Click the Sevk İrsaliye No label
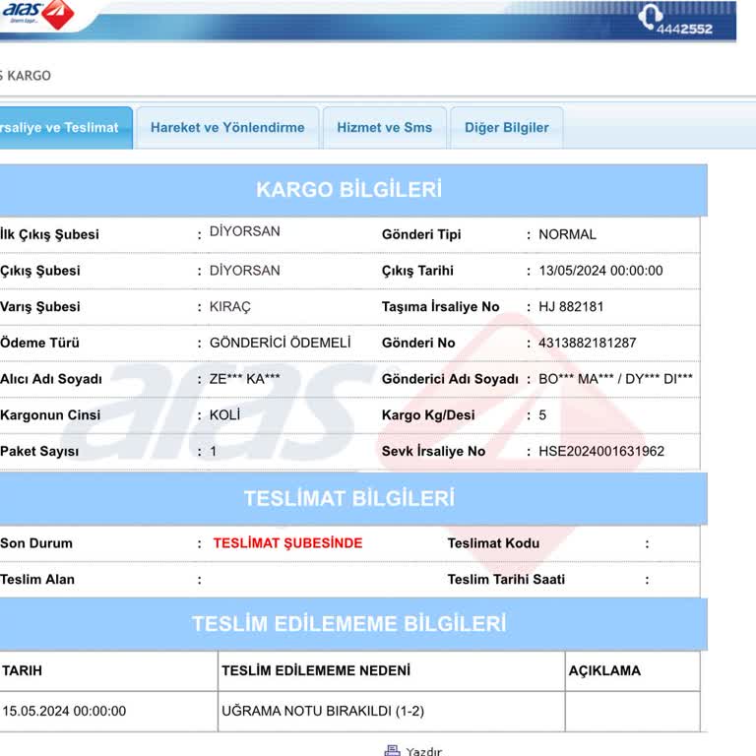The width and height of the screenshot is (756, 756). pyautogui.click(x=433, y=451)
